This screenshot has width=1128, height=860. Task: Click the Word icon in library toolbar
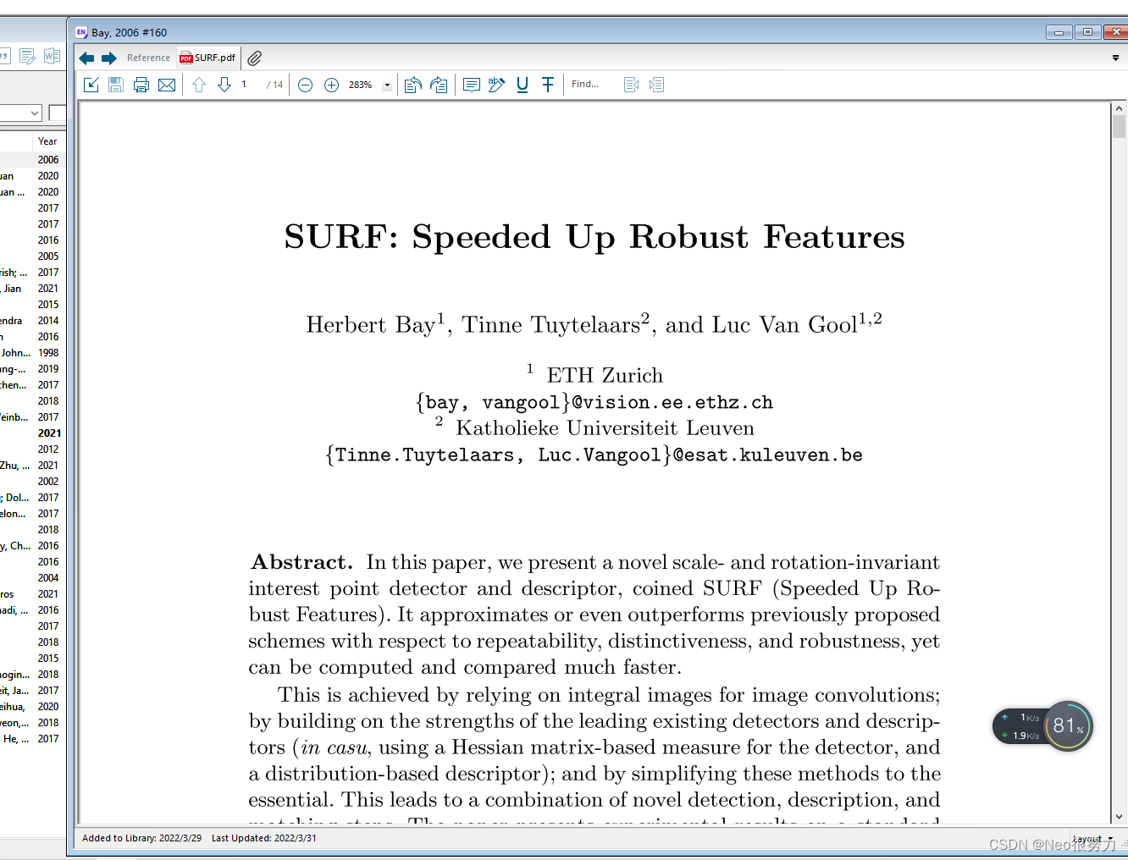pos(52,56)
